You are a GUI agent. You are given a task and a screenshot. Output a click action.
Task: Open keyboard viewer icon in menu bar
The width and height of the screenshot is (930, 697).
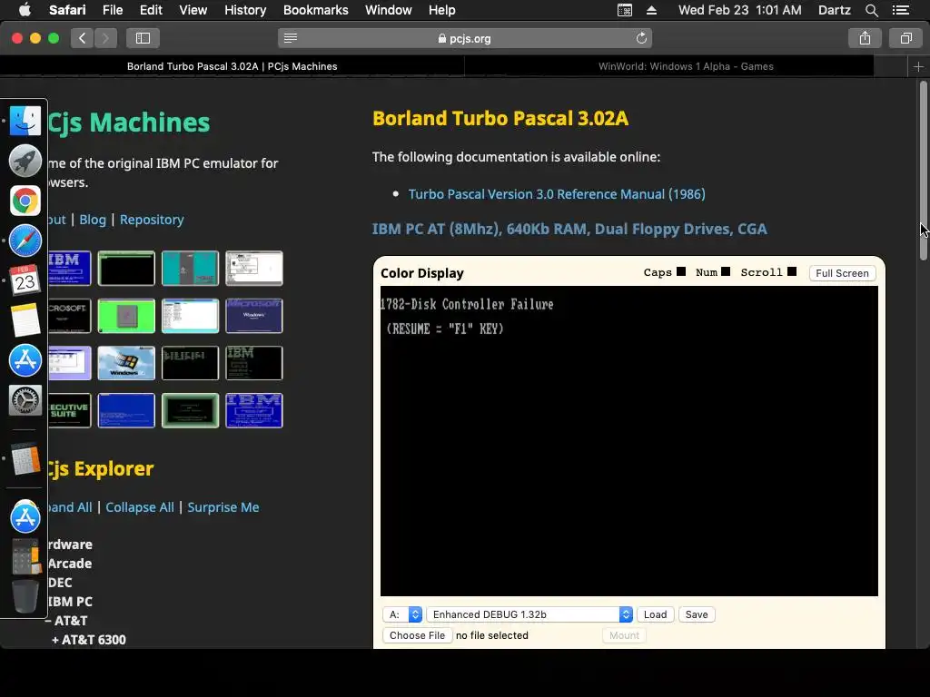coord(625,10)
